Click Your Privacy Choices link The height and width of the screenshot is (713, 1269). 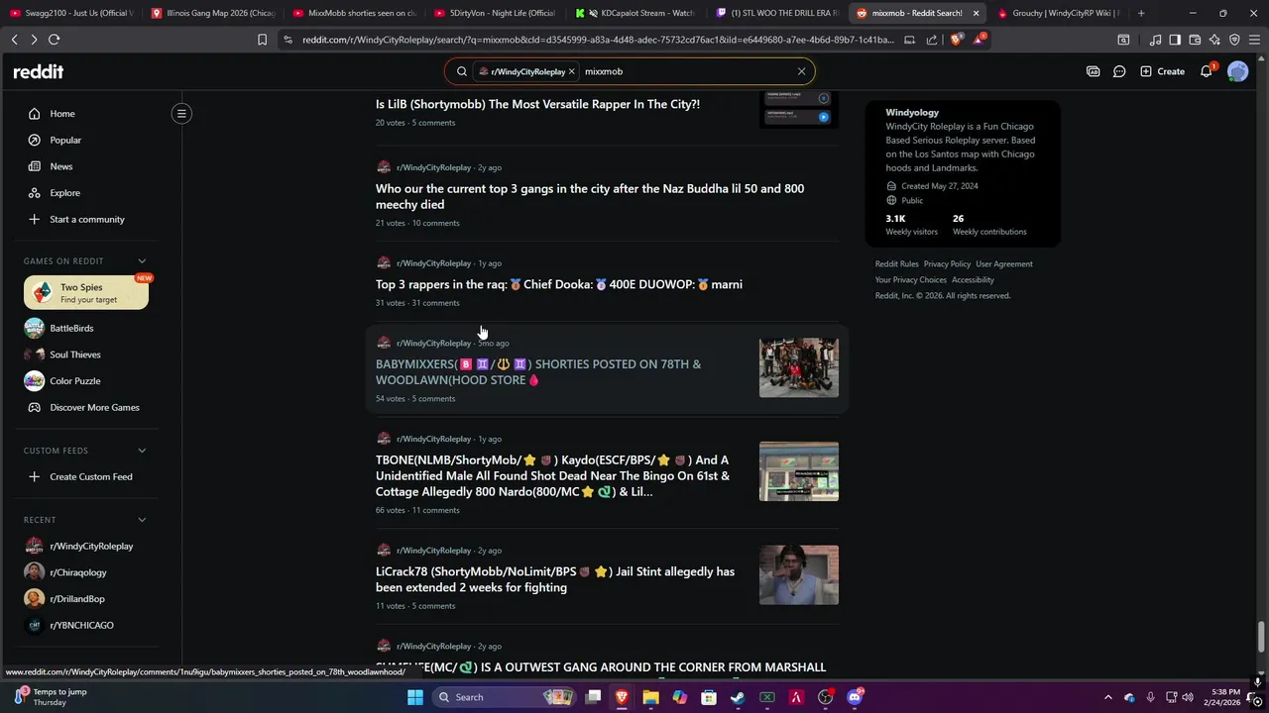(911, 279)
